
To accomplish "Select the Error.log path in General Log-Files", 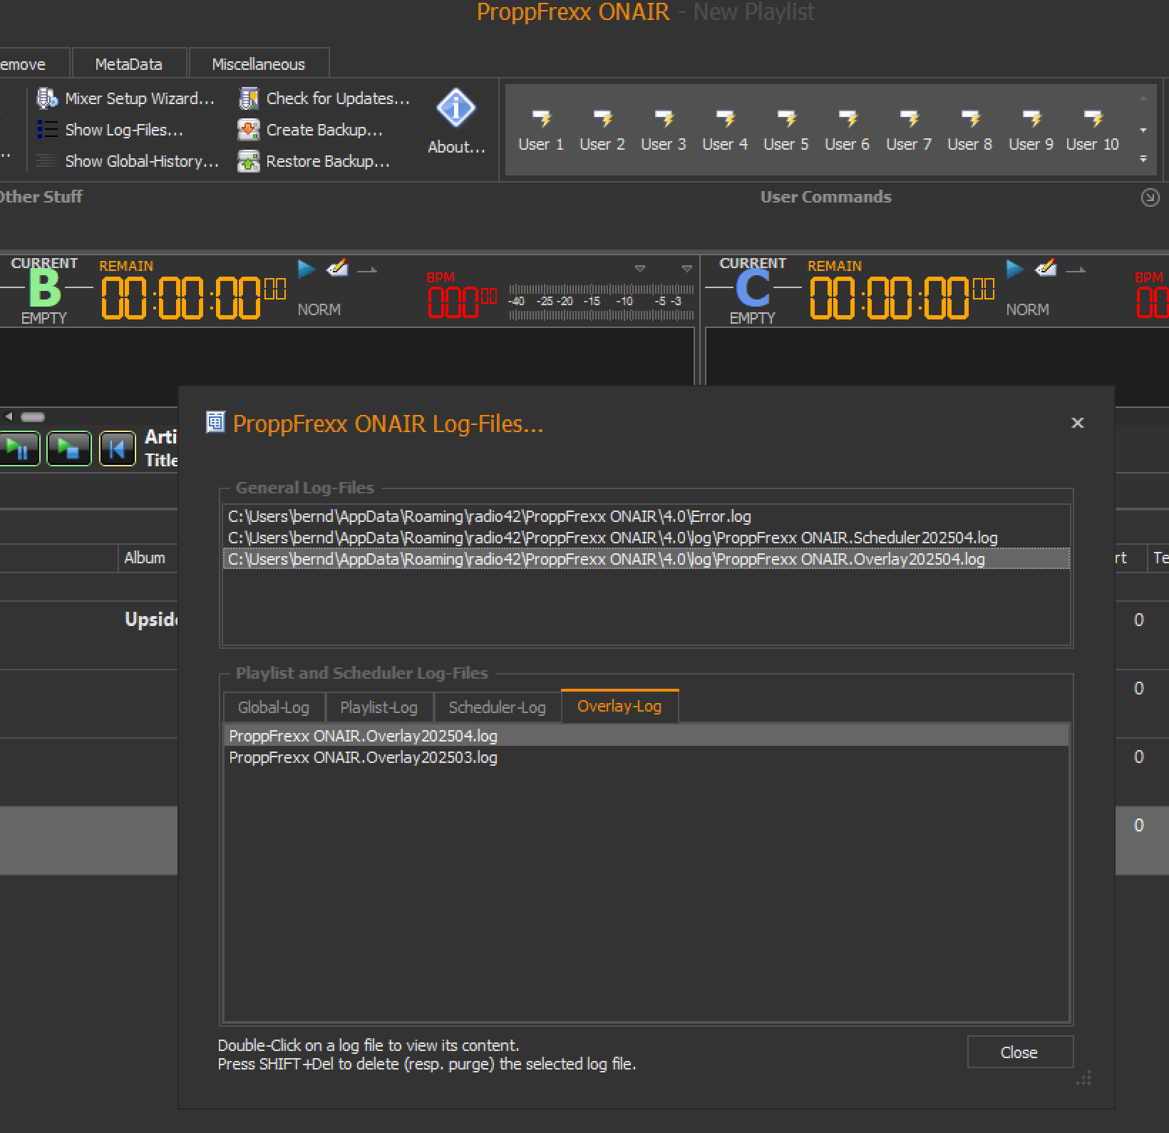I will [489, 516].
